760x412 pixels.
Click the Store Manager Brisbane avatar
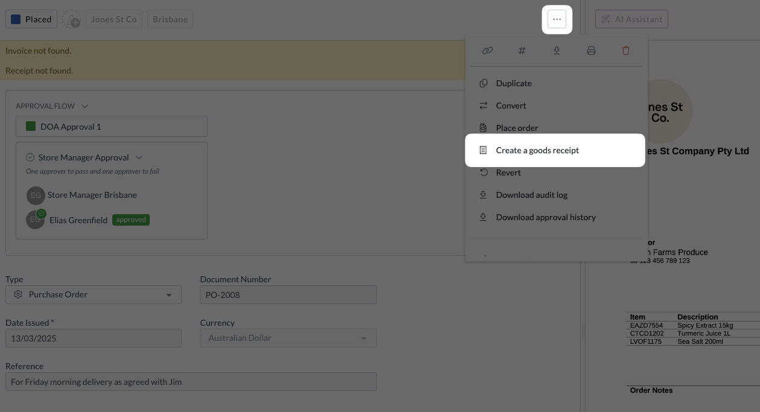(36, 195)
